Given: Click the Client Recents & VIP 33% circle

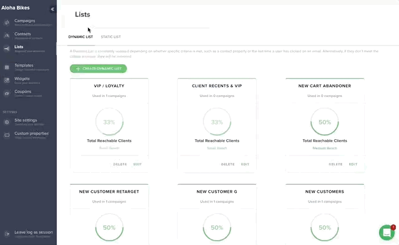Looking at the screenshot, I should [x=217, y=122].
